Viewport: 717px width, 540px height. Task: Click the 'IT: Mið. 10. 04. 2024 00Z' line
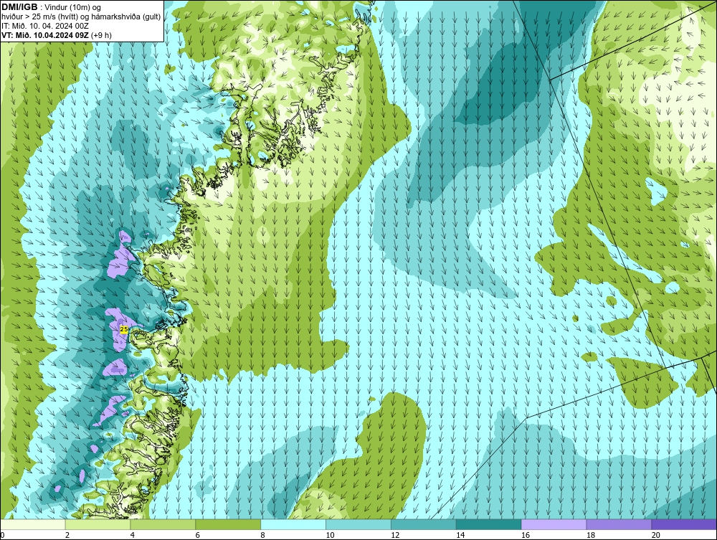click(x=44, y=26)
